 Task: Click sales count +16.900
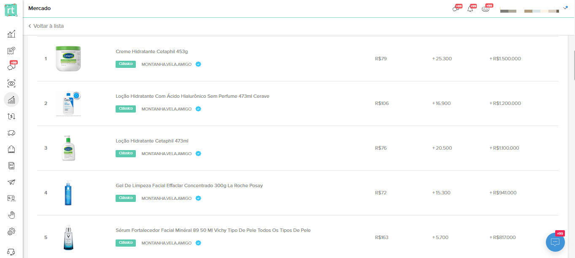coord(441,103)
